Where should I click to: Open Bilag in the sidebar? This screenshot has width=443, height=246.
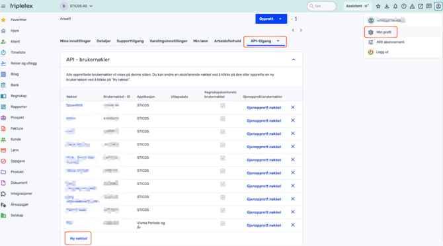tap(15, 74)
